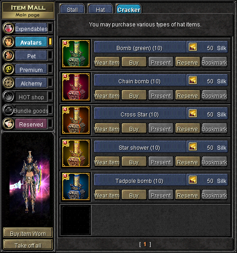Image resolution: width=237 pixels, height=253 pixels.
Task: Click the Avatars face icon
Action: click(8, 42)
